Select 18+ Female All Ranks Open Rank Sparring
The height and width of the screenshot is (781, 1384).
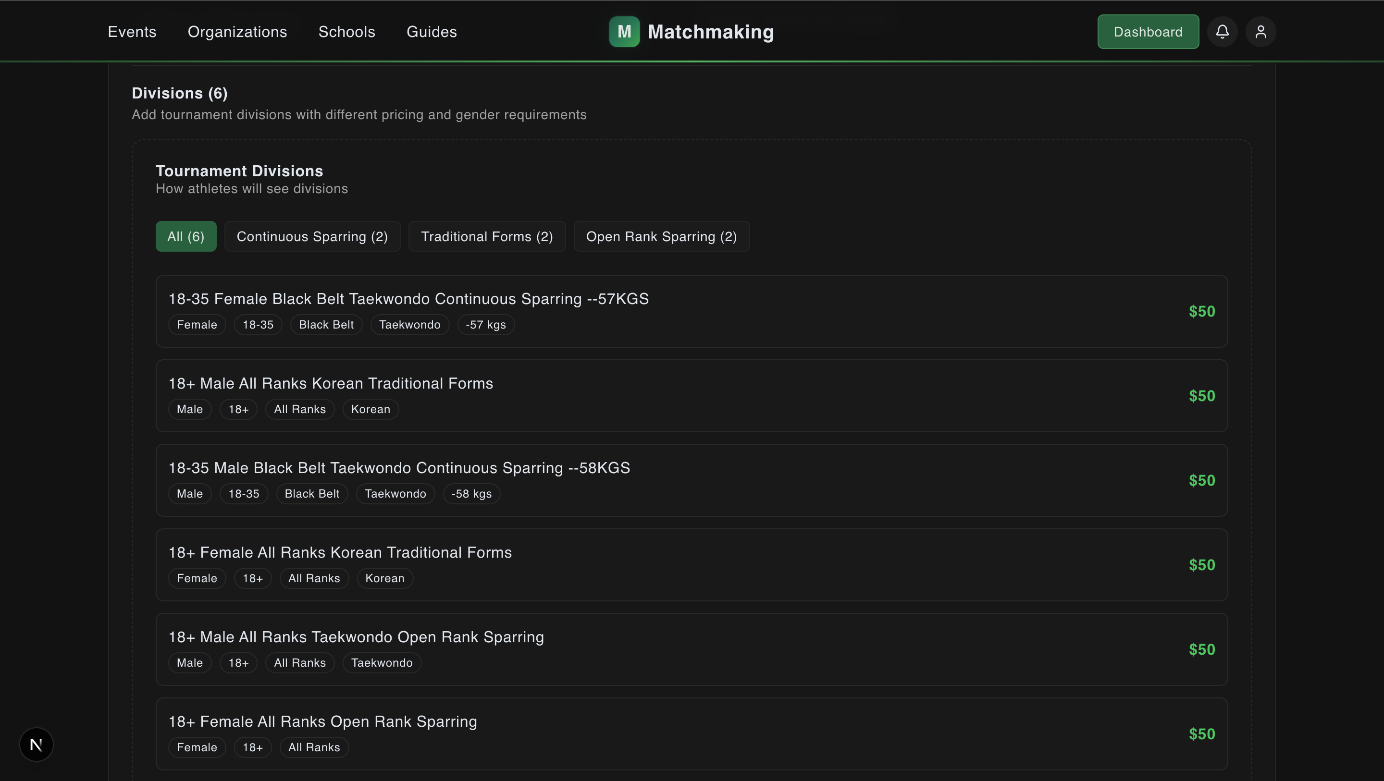[x=692, y=734]
